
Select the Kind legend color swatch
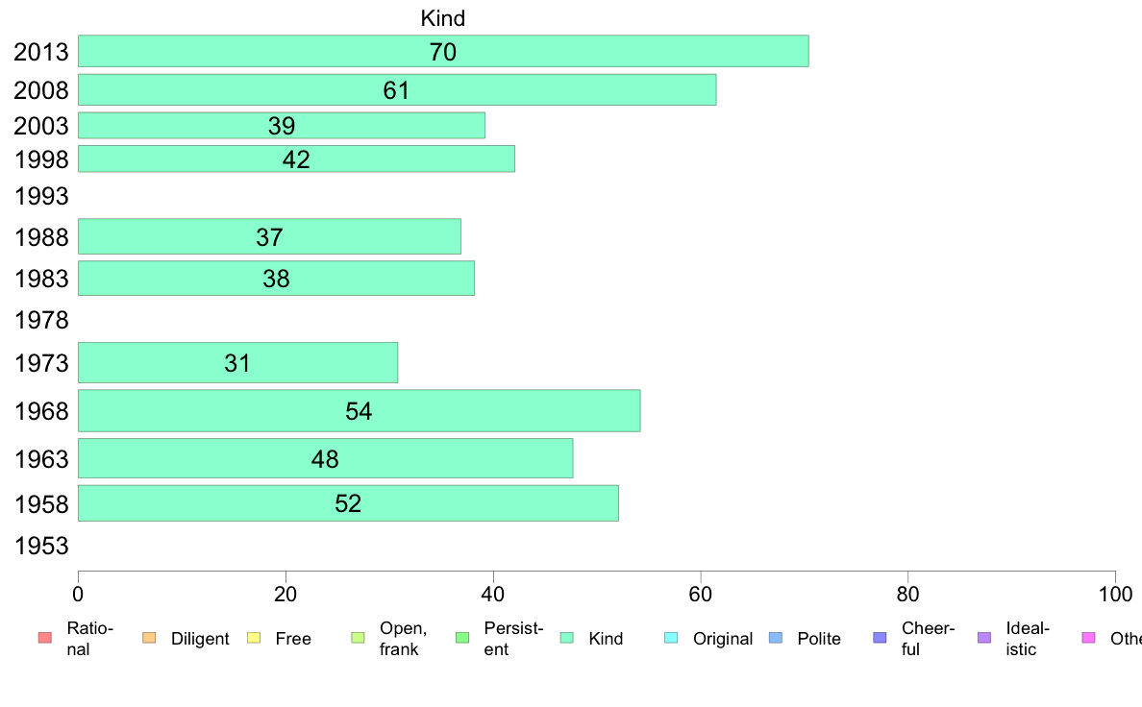(x=567, y=638)
